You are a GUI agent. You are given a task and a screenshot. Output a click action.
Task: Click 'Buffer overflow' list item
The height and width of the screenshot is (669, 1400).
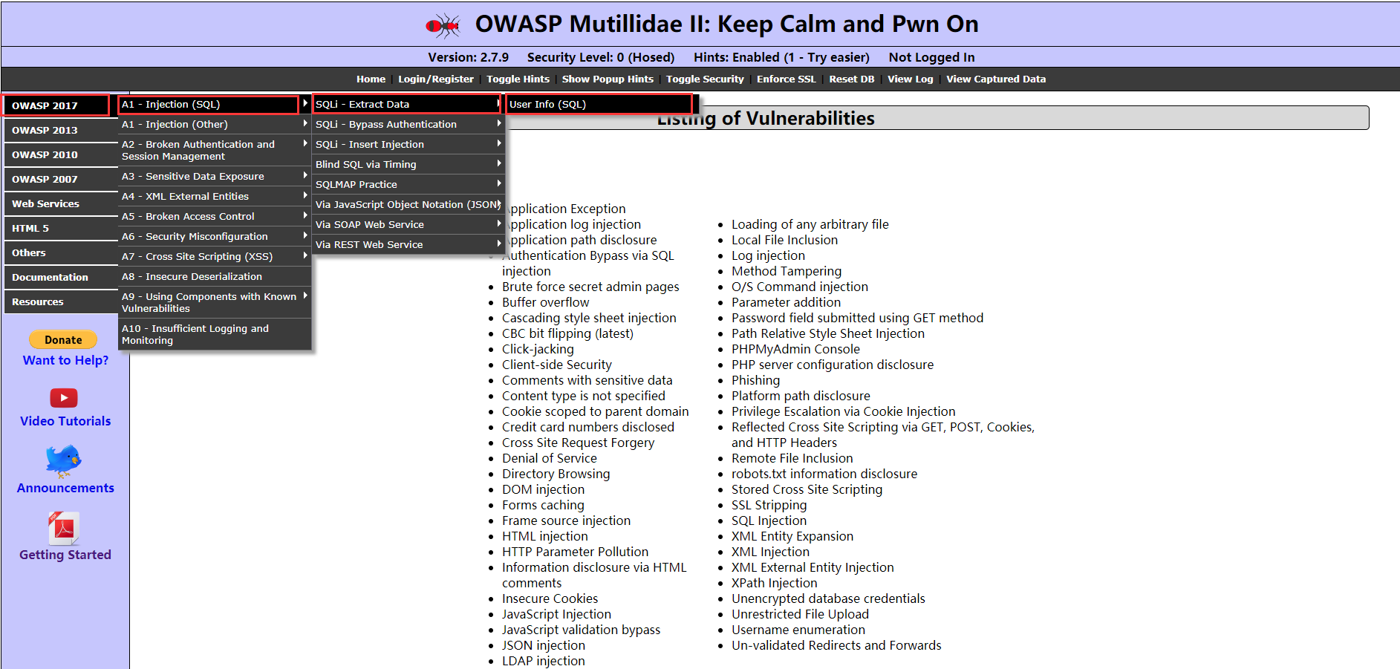point(546,302)
